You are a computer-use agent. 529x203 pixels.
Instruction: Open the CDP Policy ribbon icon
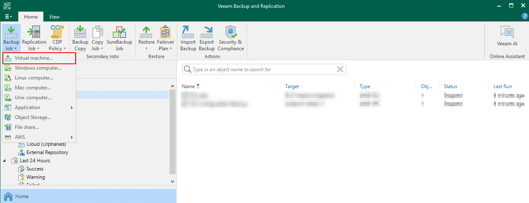point(57,33)
